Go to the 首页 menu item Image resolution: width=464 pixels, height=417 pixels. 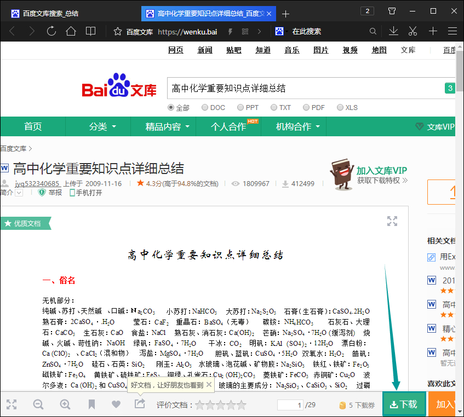(32, 126)
